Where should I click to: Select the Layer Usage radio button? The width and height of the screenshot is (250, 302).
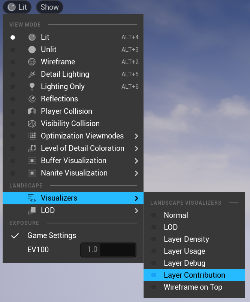(154, 251)
